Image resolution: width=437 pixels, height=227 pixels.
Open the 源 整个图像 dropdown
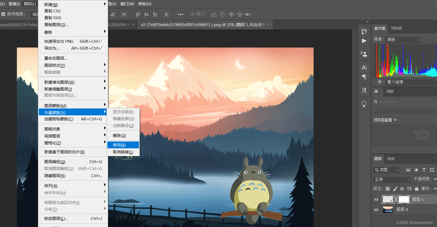[411, 82]
